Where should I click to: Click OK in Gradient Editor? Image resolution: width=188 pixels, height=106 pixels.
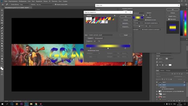tap(126, 16)
